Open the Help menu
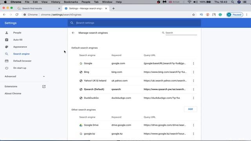Screen dimensions: 251x141 tap(118, 2)
